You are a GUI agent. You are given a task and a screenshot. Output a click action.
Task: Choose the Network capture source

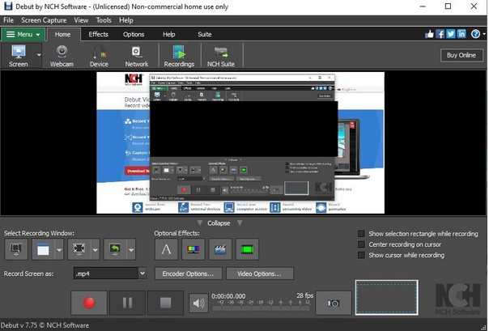(137, 56)
